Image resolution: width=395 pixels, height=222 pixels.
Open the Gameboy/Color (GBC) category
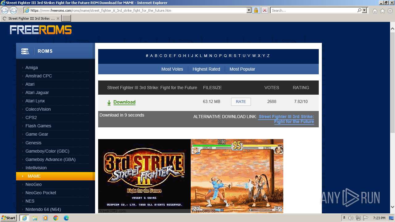[47, 151]
